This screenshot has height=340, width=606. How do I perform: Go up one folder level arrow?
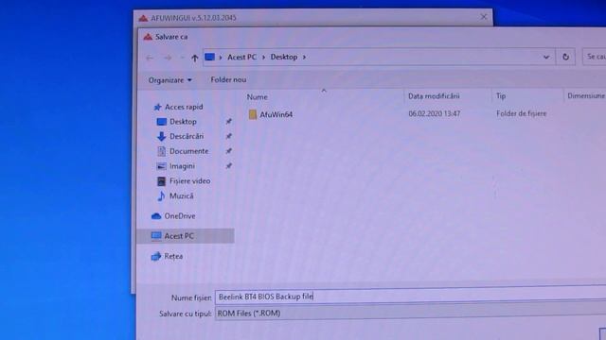194,58
